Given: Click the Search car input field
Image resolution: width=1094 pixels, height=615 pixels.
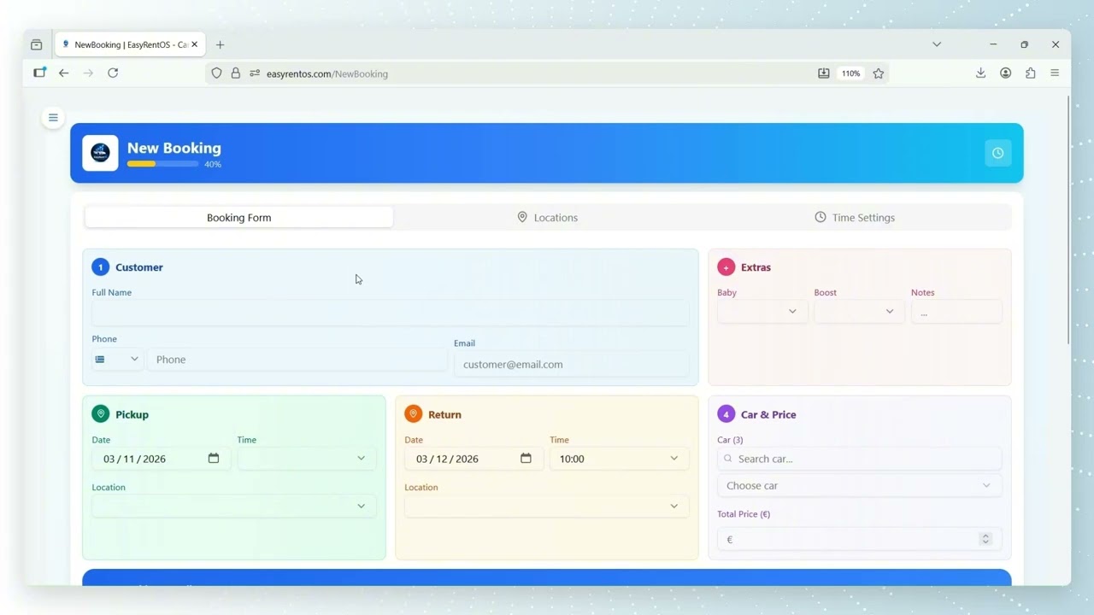Looking at the screenshot, I should point(859,459).
